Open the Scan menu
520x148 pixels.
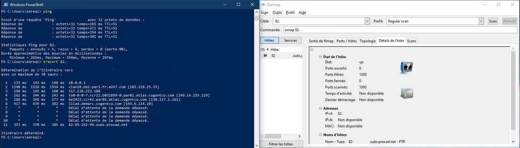click(264, 13)
